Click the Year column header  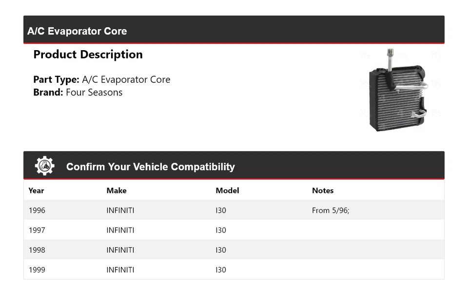36,191
